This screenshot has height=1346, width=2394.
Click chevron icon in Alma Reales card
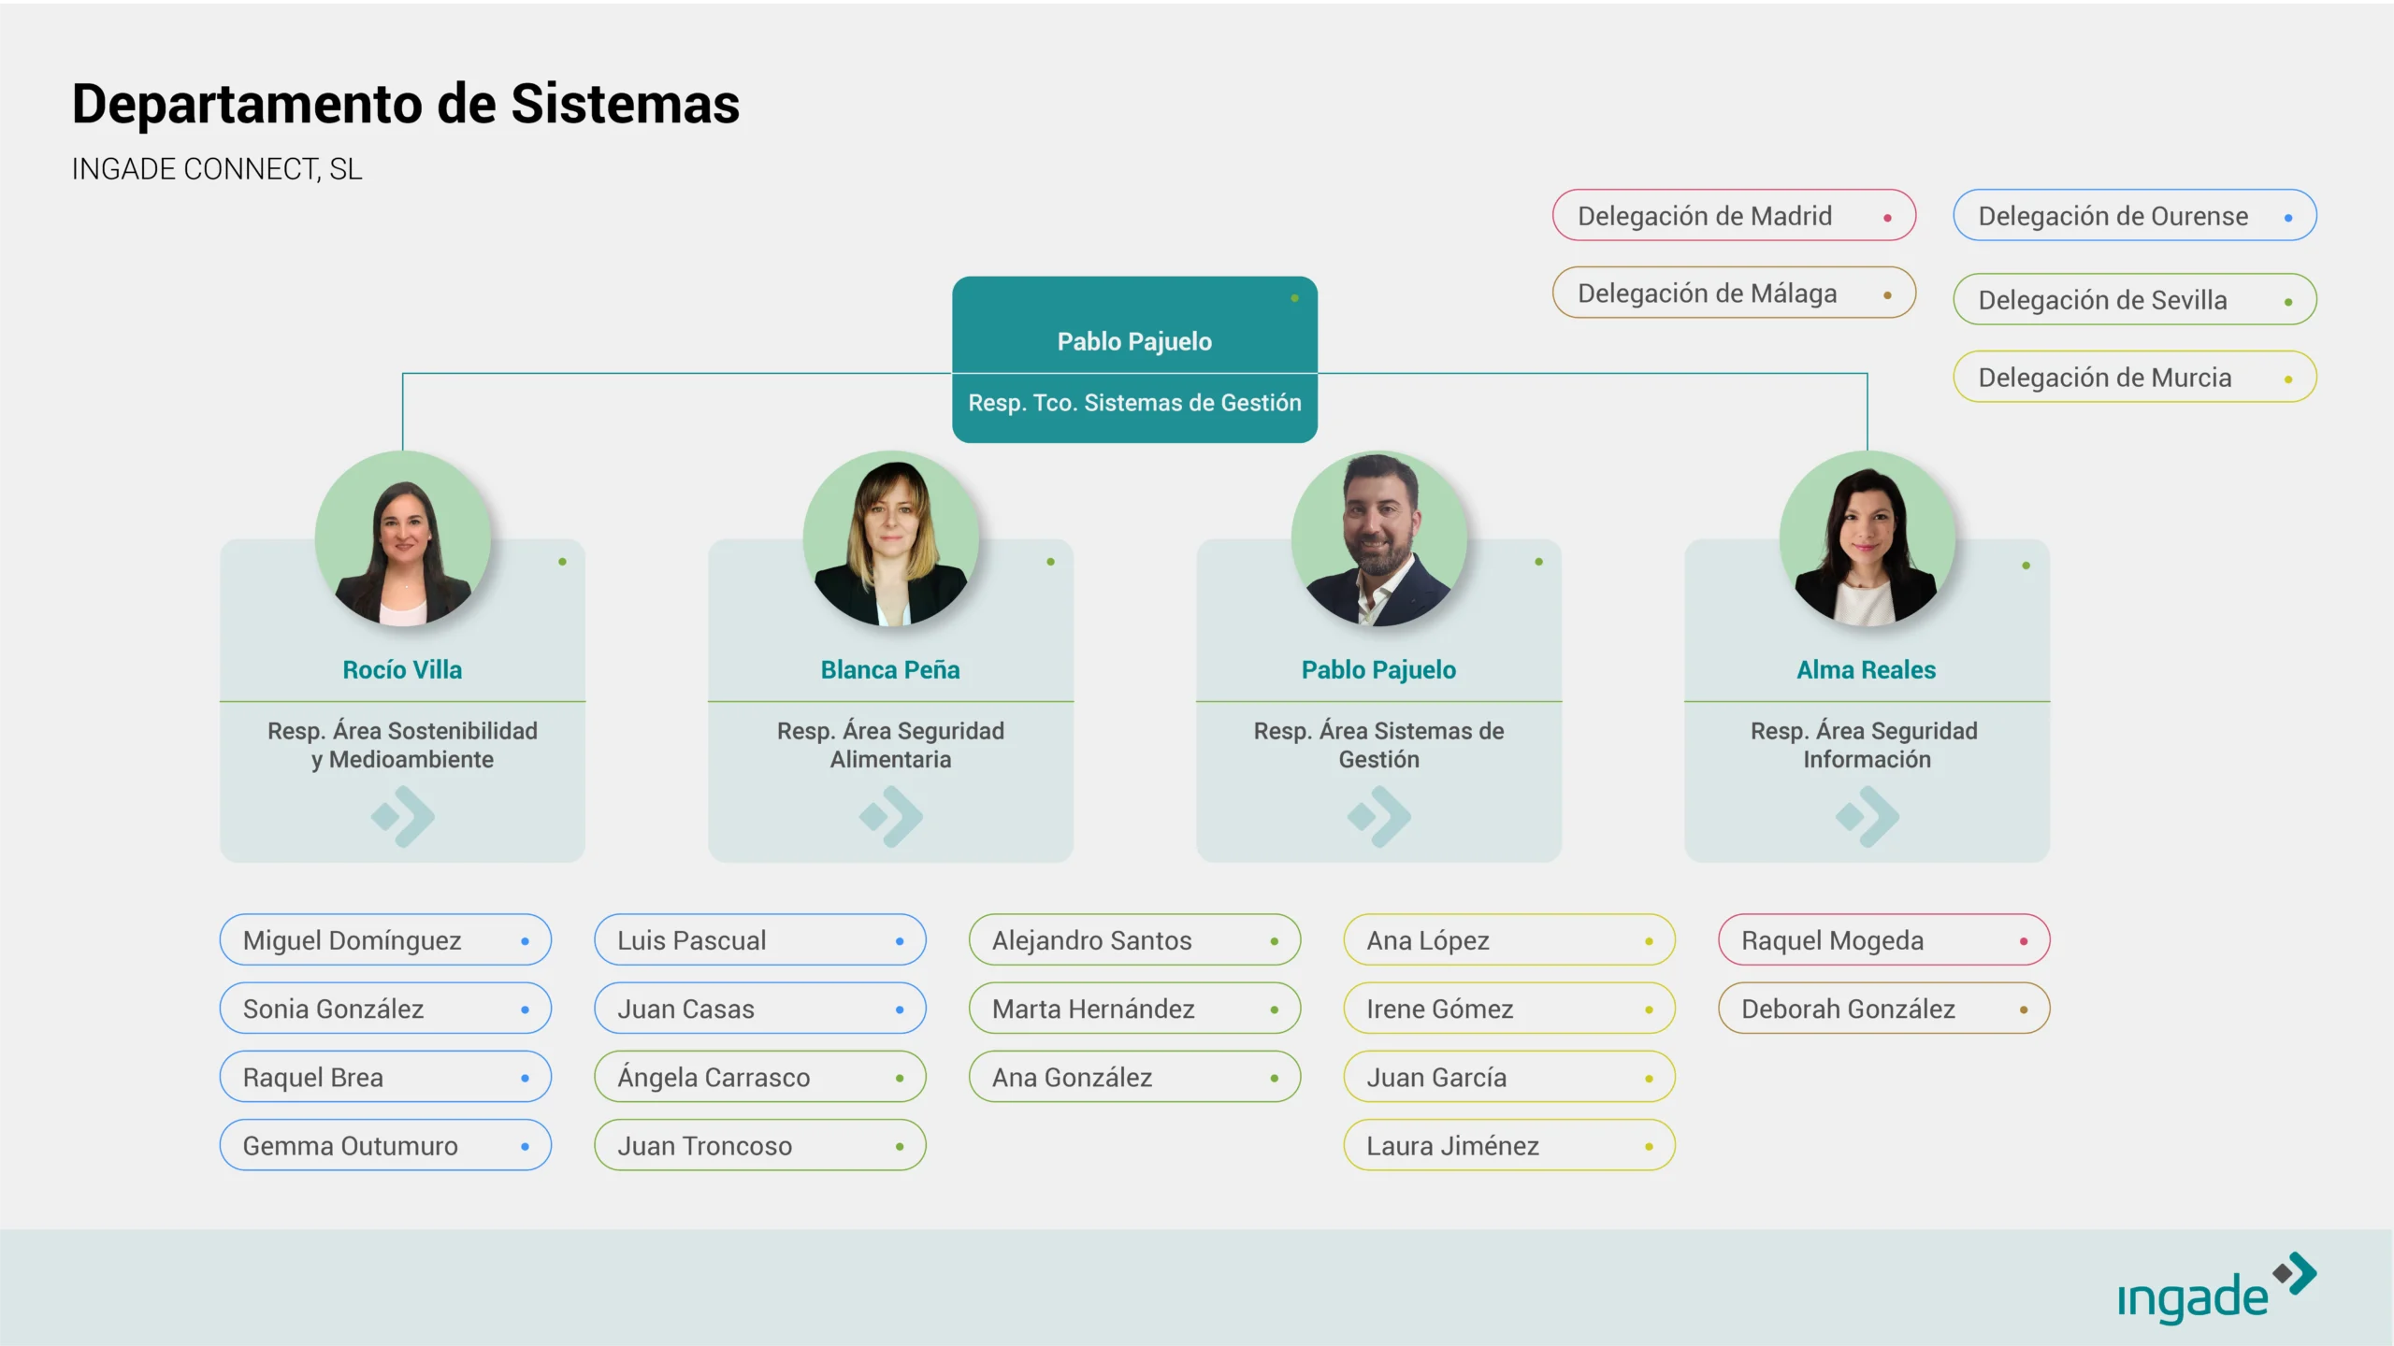pyautogui.click(x=1868, y=816)
